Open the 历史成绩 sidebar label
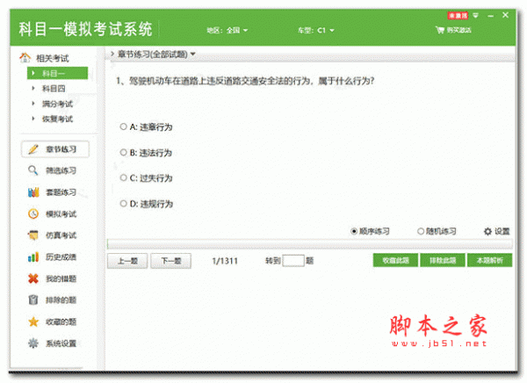Screen dimensions: 527x383 tap(61, 257)
